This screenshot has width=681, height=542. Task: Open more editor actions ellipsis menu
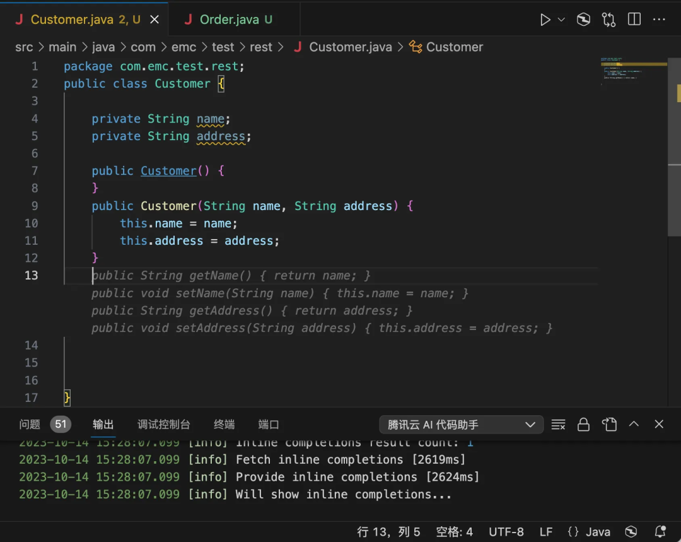click(x=659, y=19)
